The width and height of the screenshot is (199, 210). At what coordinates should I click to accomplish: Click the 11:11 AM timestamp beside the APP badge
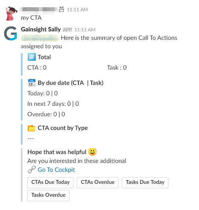[x=85, y=30]
